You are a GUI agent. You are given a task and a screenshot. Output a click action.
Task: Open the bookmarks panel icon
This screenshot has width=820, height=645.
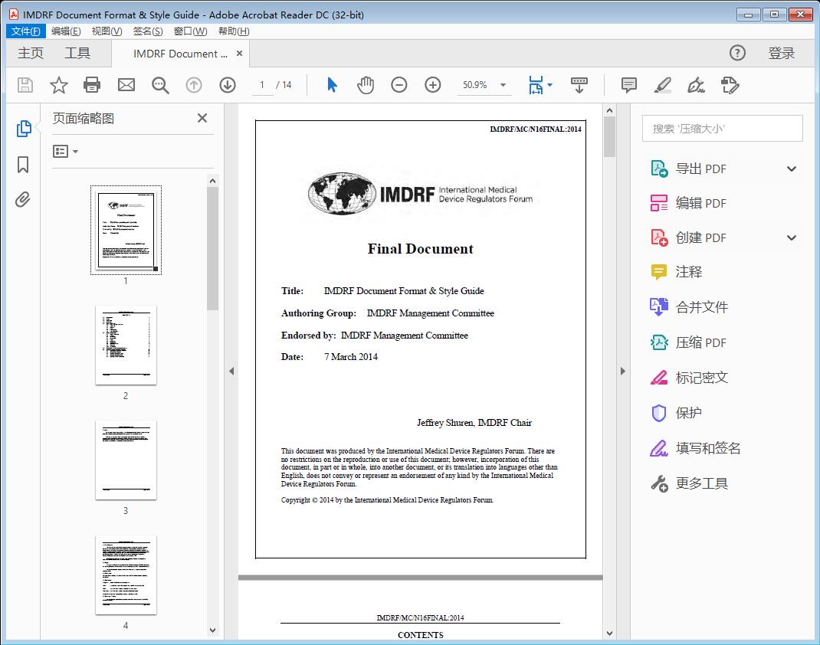point(23,164)
